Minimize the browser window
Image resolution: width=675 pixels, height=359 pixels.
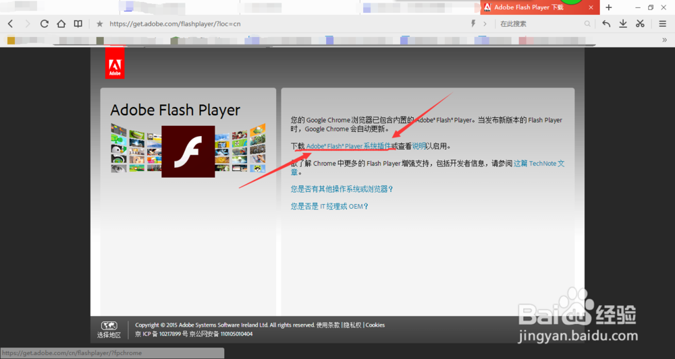(x=638, y=7)
